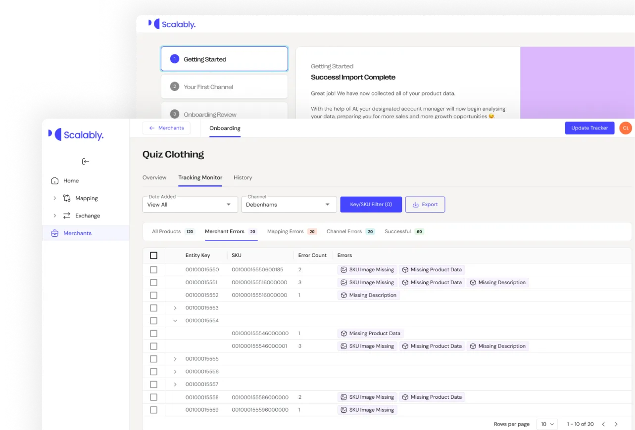Switch to the Mapping Errors tab
635x430 pixels.
click(x=285, y=231)
